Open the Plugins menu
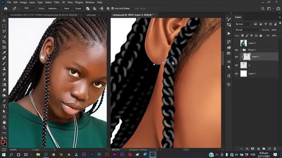282x158 pixels. coord(79,2)
